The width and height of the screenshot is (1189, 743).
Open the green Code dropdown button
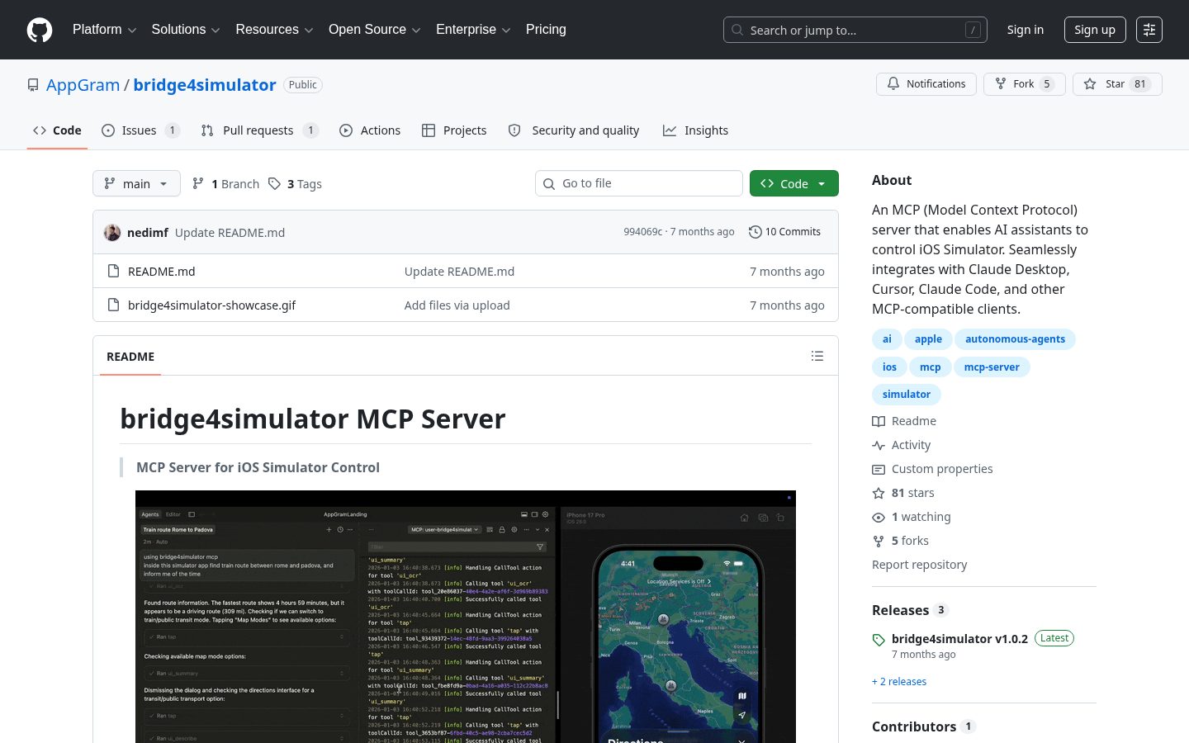click(x=794, y=183)
